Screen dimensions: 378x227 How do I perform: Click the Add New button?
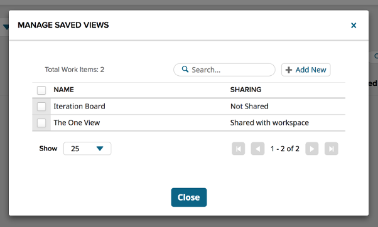(x=306, y=70)
